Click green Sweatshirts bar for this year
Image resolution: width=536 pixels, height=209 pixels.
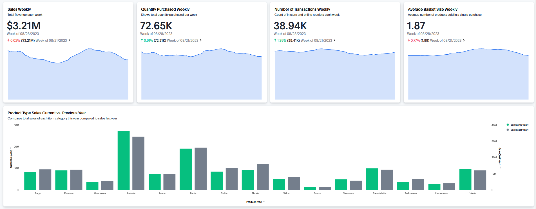click(372, 179)
